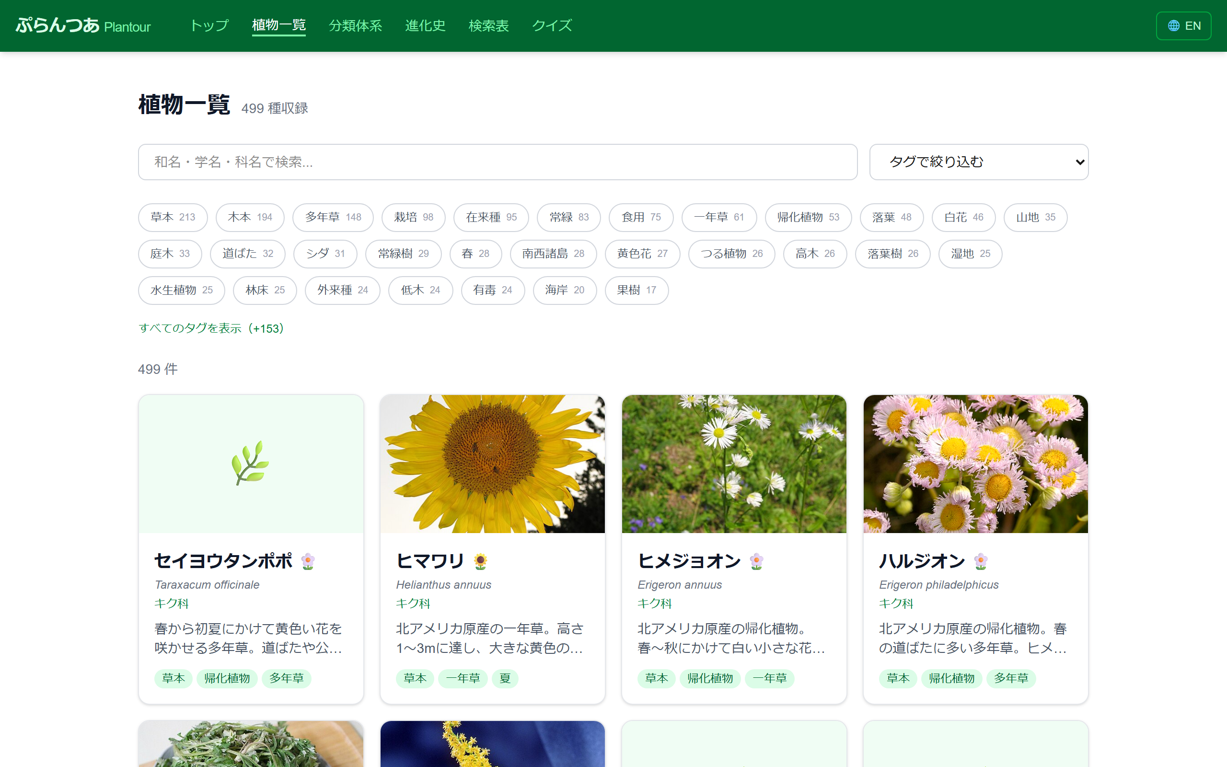The image size is (1227, 767).
Task: Click 山地 35 tag chip
Action: pos(1036,217)
